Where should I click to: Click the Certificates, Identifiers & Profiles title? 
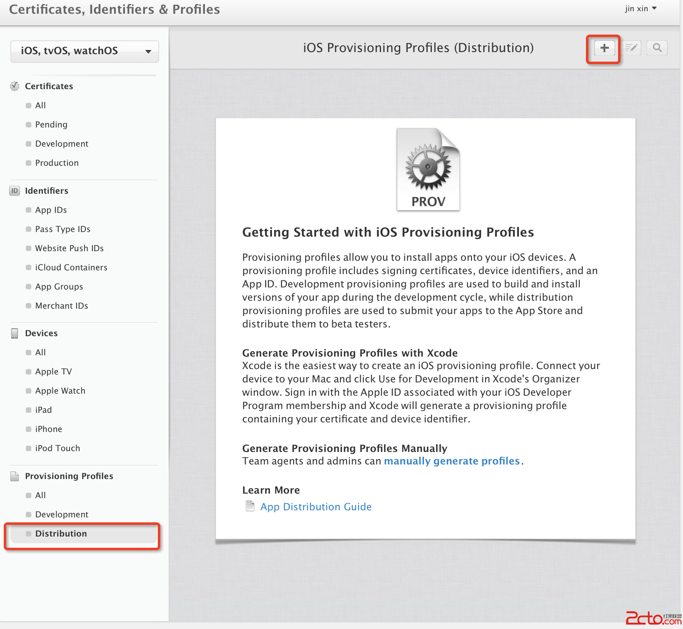(115, 9)
